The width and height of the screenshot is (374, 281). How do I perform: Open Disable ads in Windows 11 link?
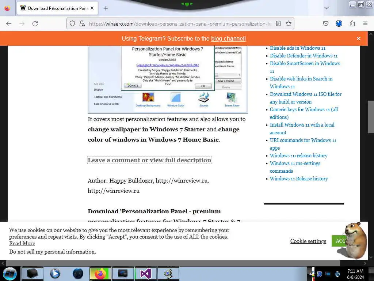(x=297, y=48)
